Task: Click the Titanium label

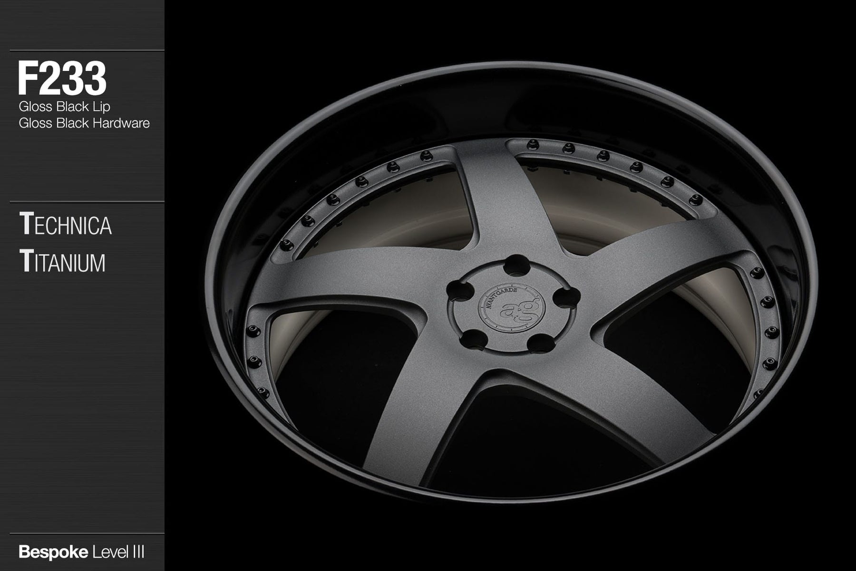Action: pyautogui.click(x=62, y=262)
